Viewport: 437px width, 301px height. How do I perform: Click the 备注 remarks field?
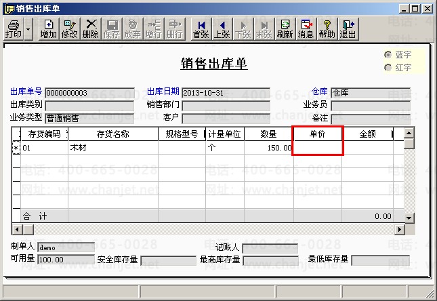[x=371, y=119]
